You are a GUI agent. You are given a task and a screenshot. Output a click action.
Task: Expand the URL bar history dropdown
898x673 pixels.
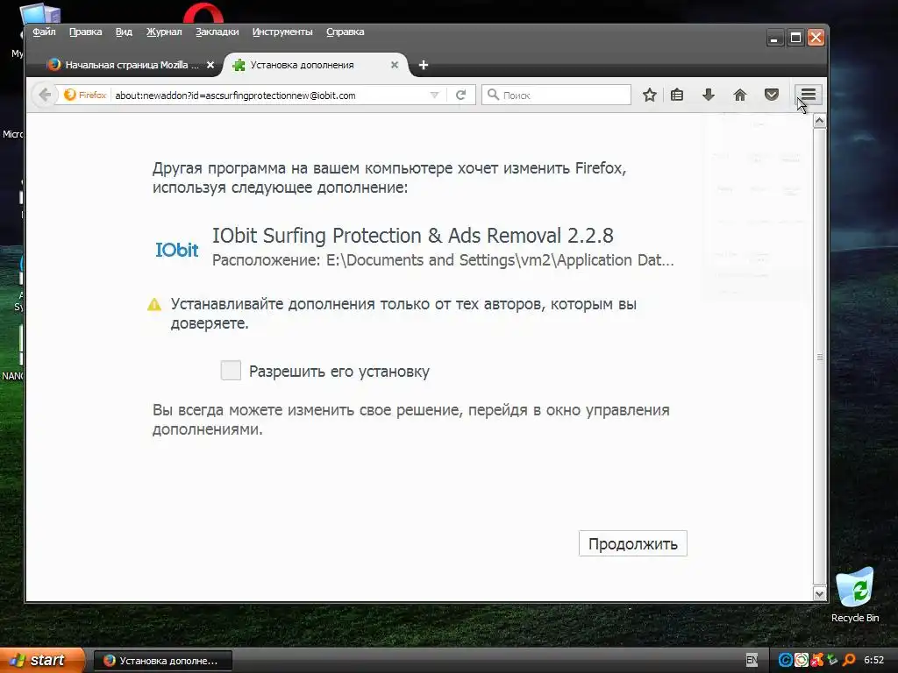pyautogui.click(x=434, y=95)
